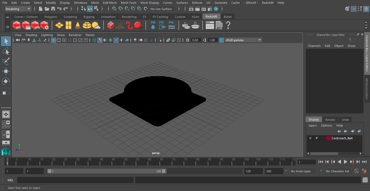Open the Redshift log file icon
370x191 pixels.
(219, 25)
